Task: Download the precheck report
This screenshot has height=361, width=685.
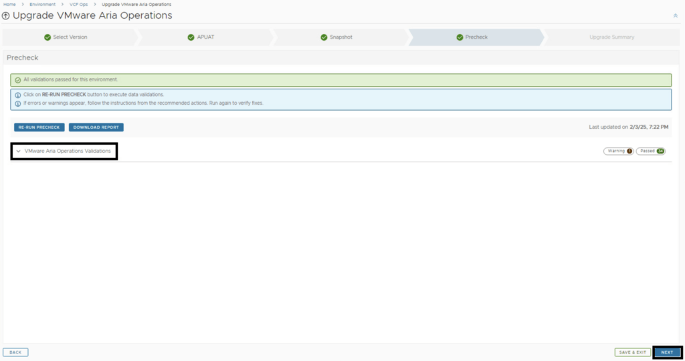Action: 96,127
